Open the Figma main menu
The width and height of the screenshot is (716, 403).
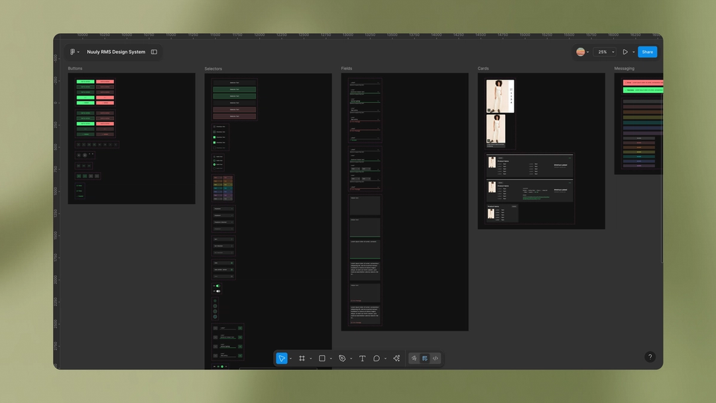(x=73, y=51)
